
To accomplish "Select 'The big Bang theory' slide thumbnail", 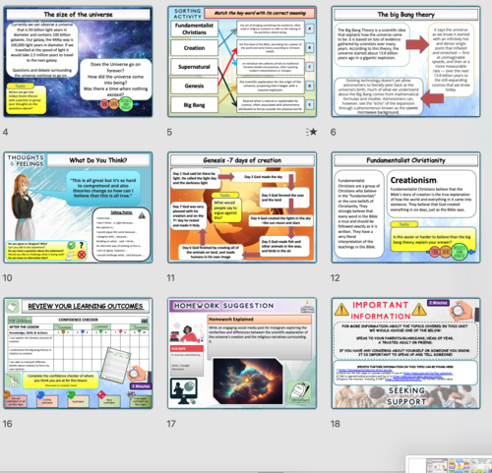I will click(406, 62).
